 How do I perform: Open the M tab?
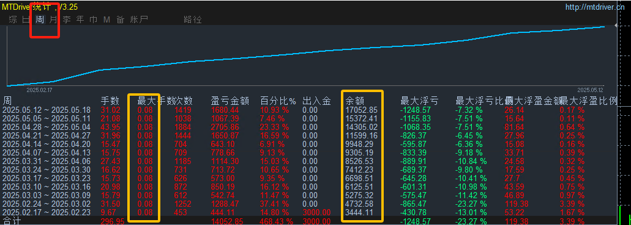[x=106, y=20]
